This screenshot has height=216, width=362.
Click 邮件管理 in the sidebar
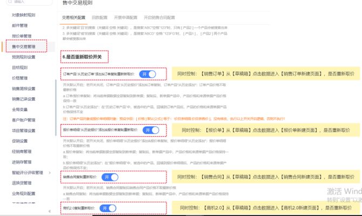[x=20, y=26]
